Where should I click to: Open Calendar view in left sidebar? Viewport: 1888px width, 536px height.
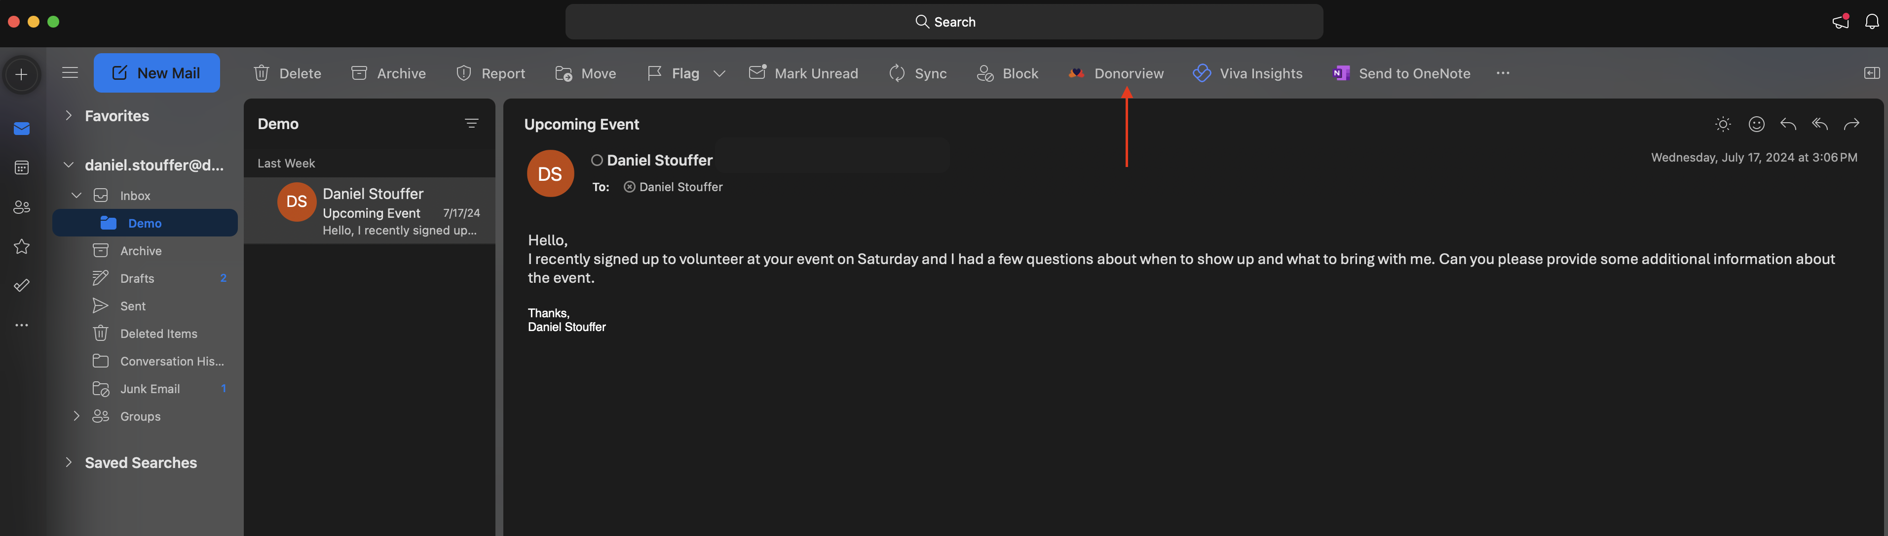(x=22, y=168)
